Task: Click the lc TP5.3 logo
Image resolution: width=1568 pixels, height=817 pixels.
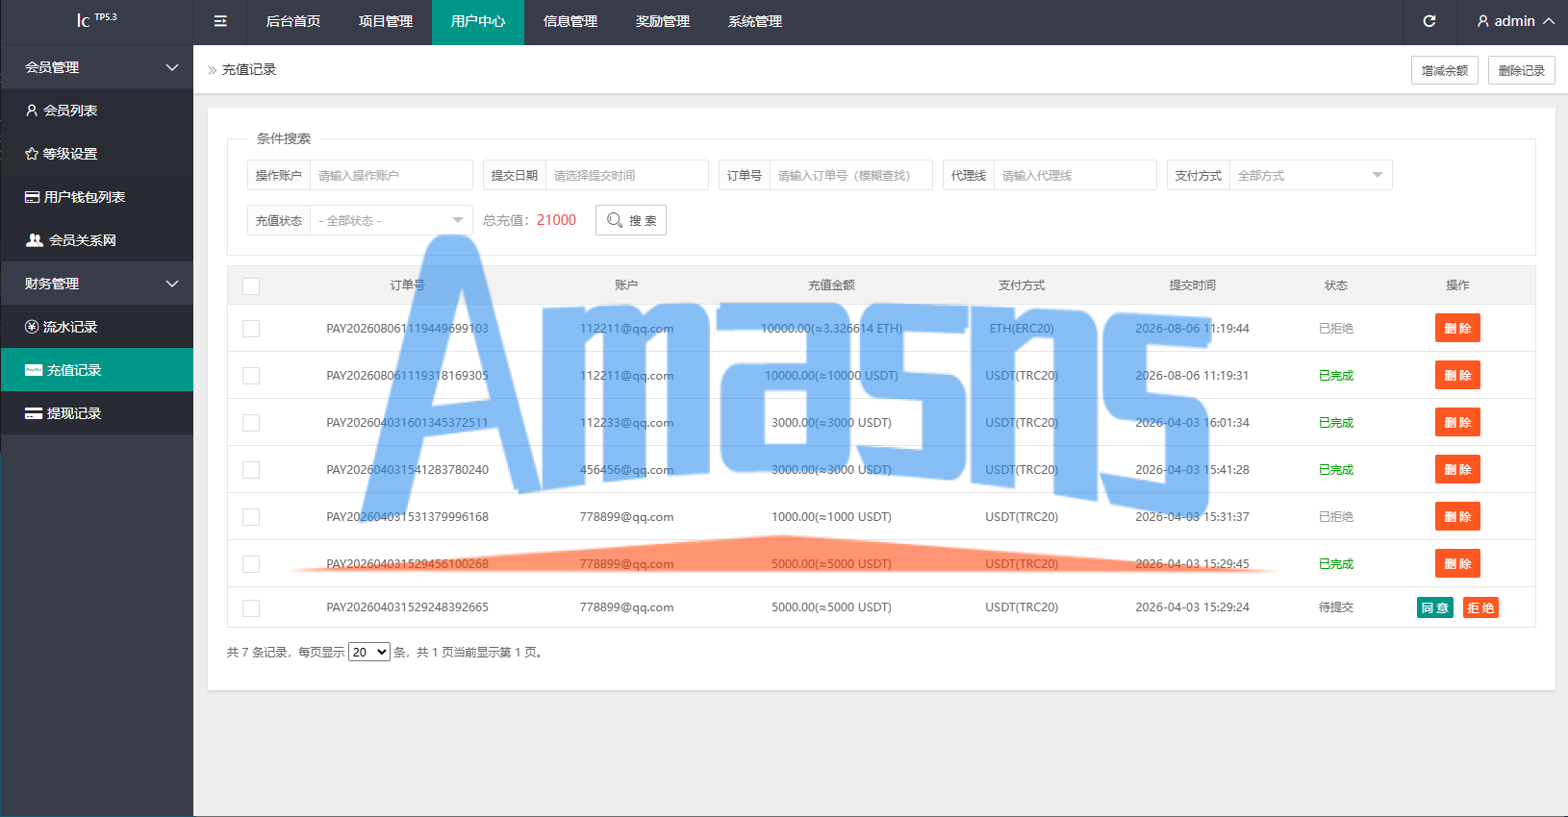Action: tap(96, 19)
